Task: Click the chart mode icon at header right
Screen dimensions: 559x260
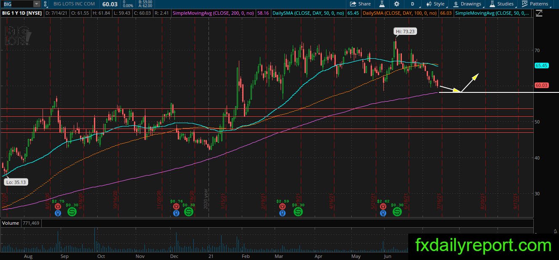Action: tap(539, 13)
